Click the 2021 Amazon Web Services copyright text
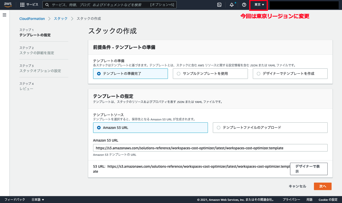The width and height of the screenshot is (342, 203). pos(236,200)
